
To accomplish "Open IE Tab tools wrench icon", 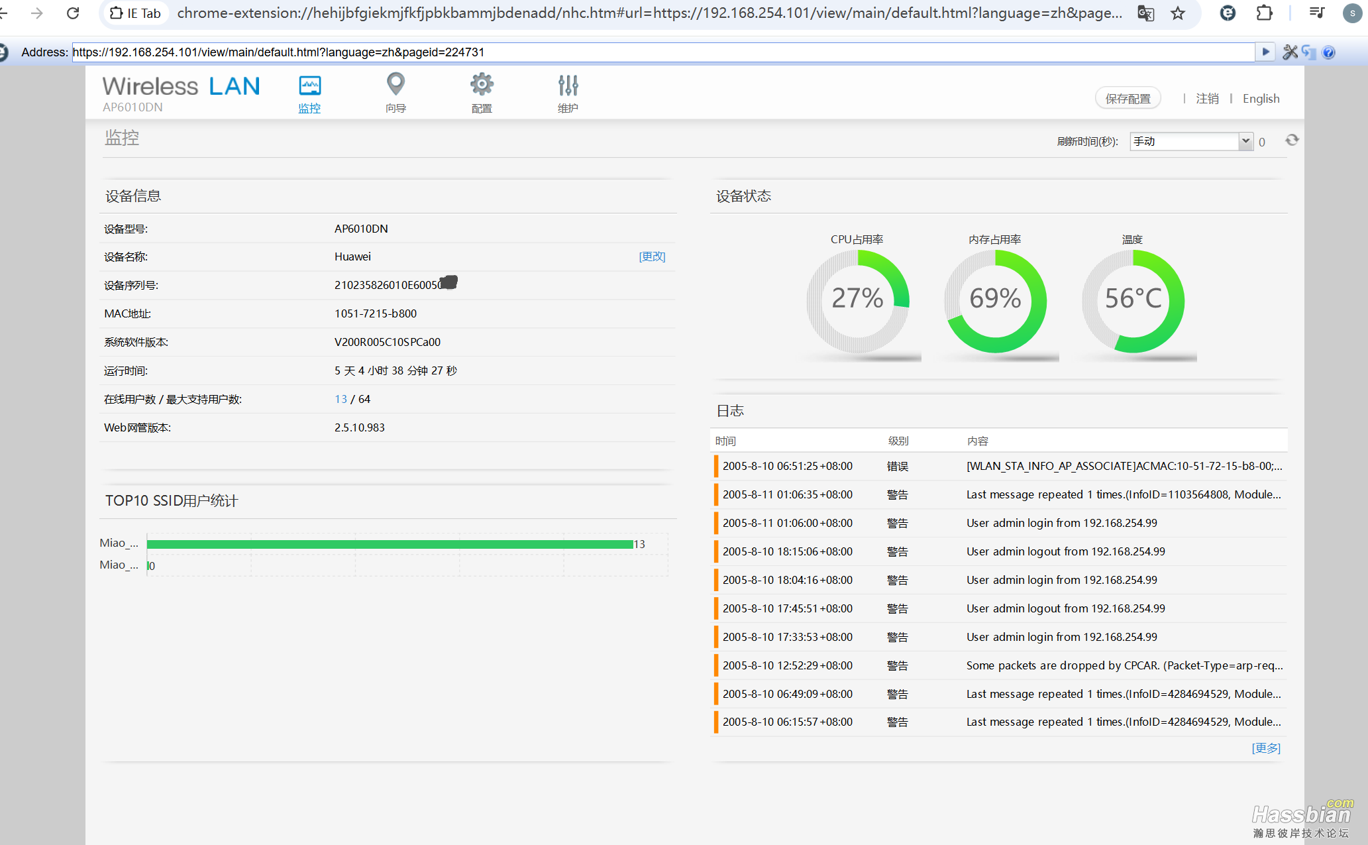I will 1290,52.
